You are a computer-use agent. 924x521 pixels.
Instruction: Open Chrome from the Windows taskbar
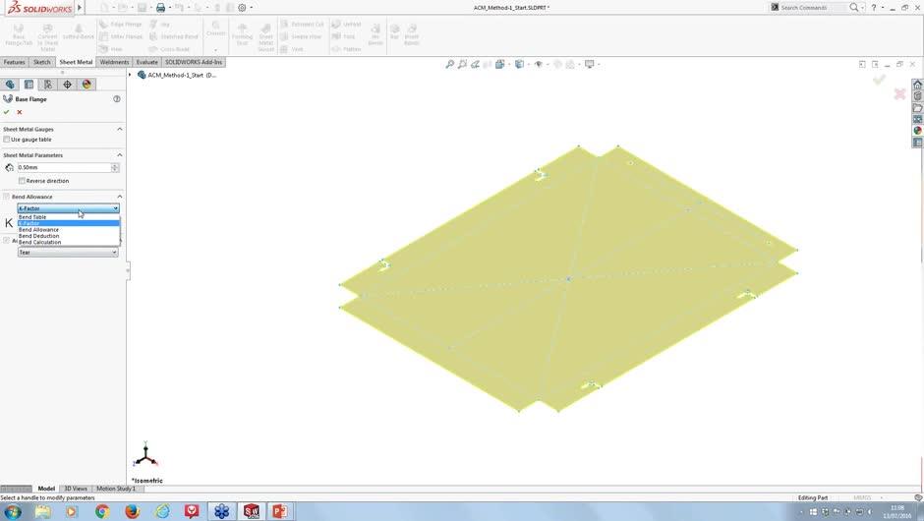(x=102, y=511)
